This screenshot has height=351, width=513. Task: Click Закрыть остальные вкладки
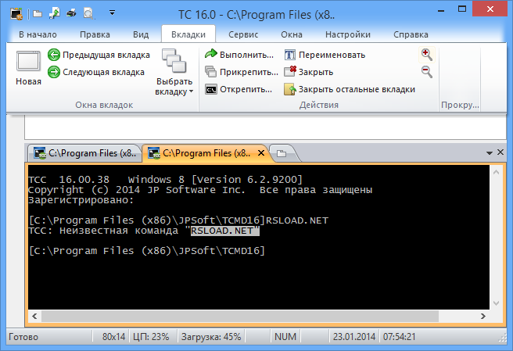pyautogui.click(x=350, y=89)
